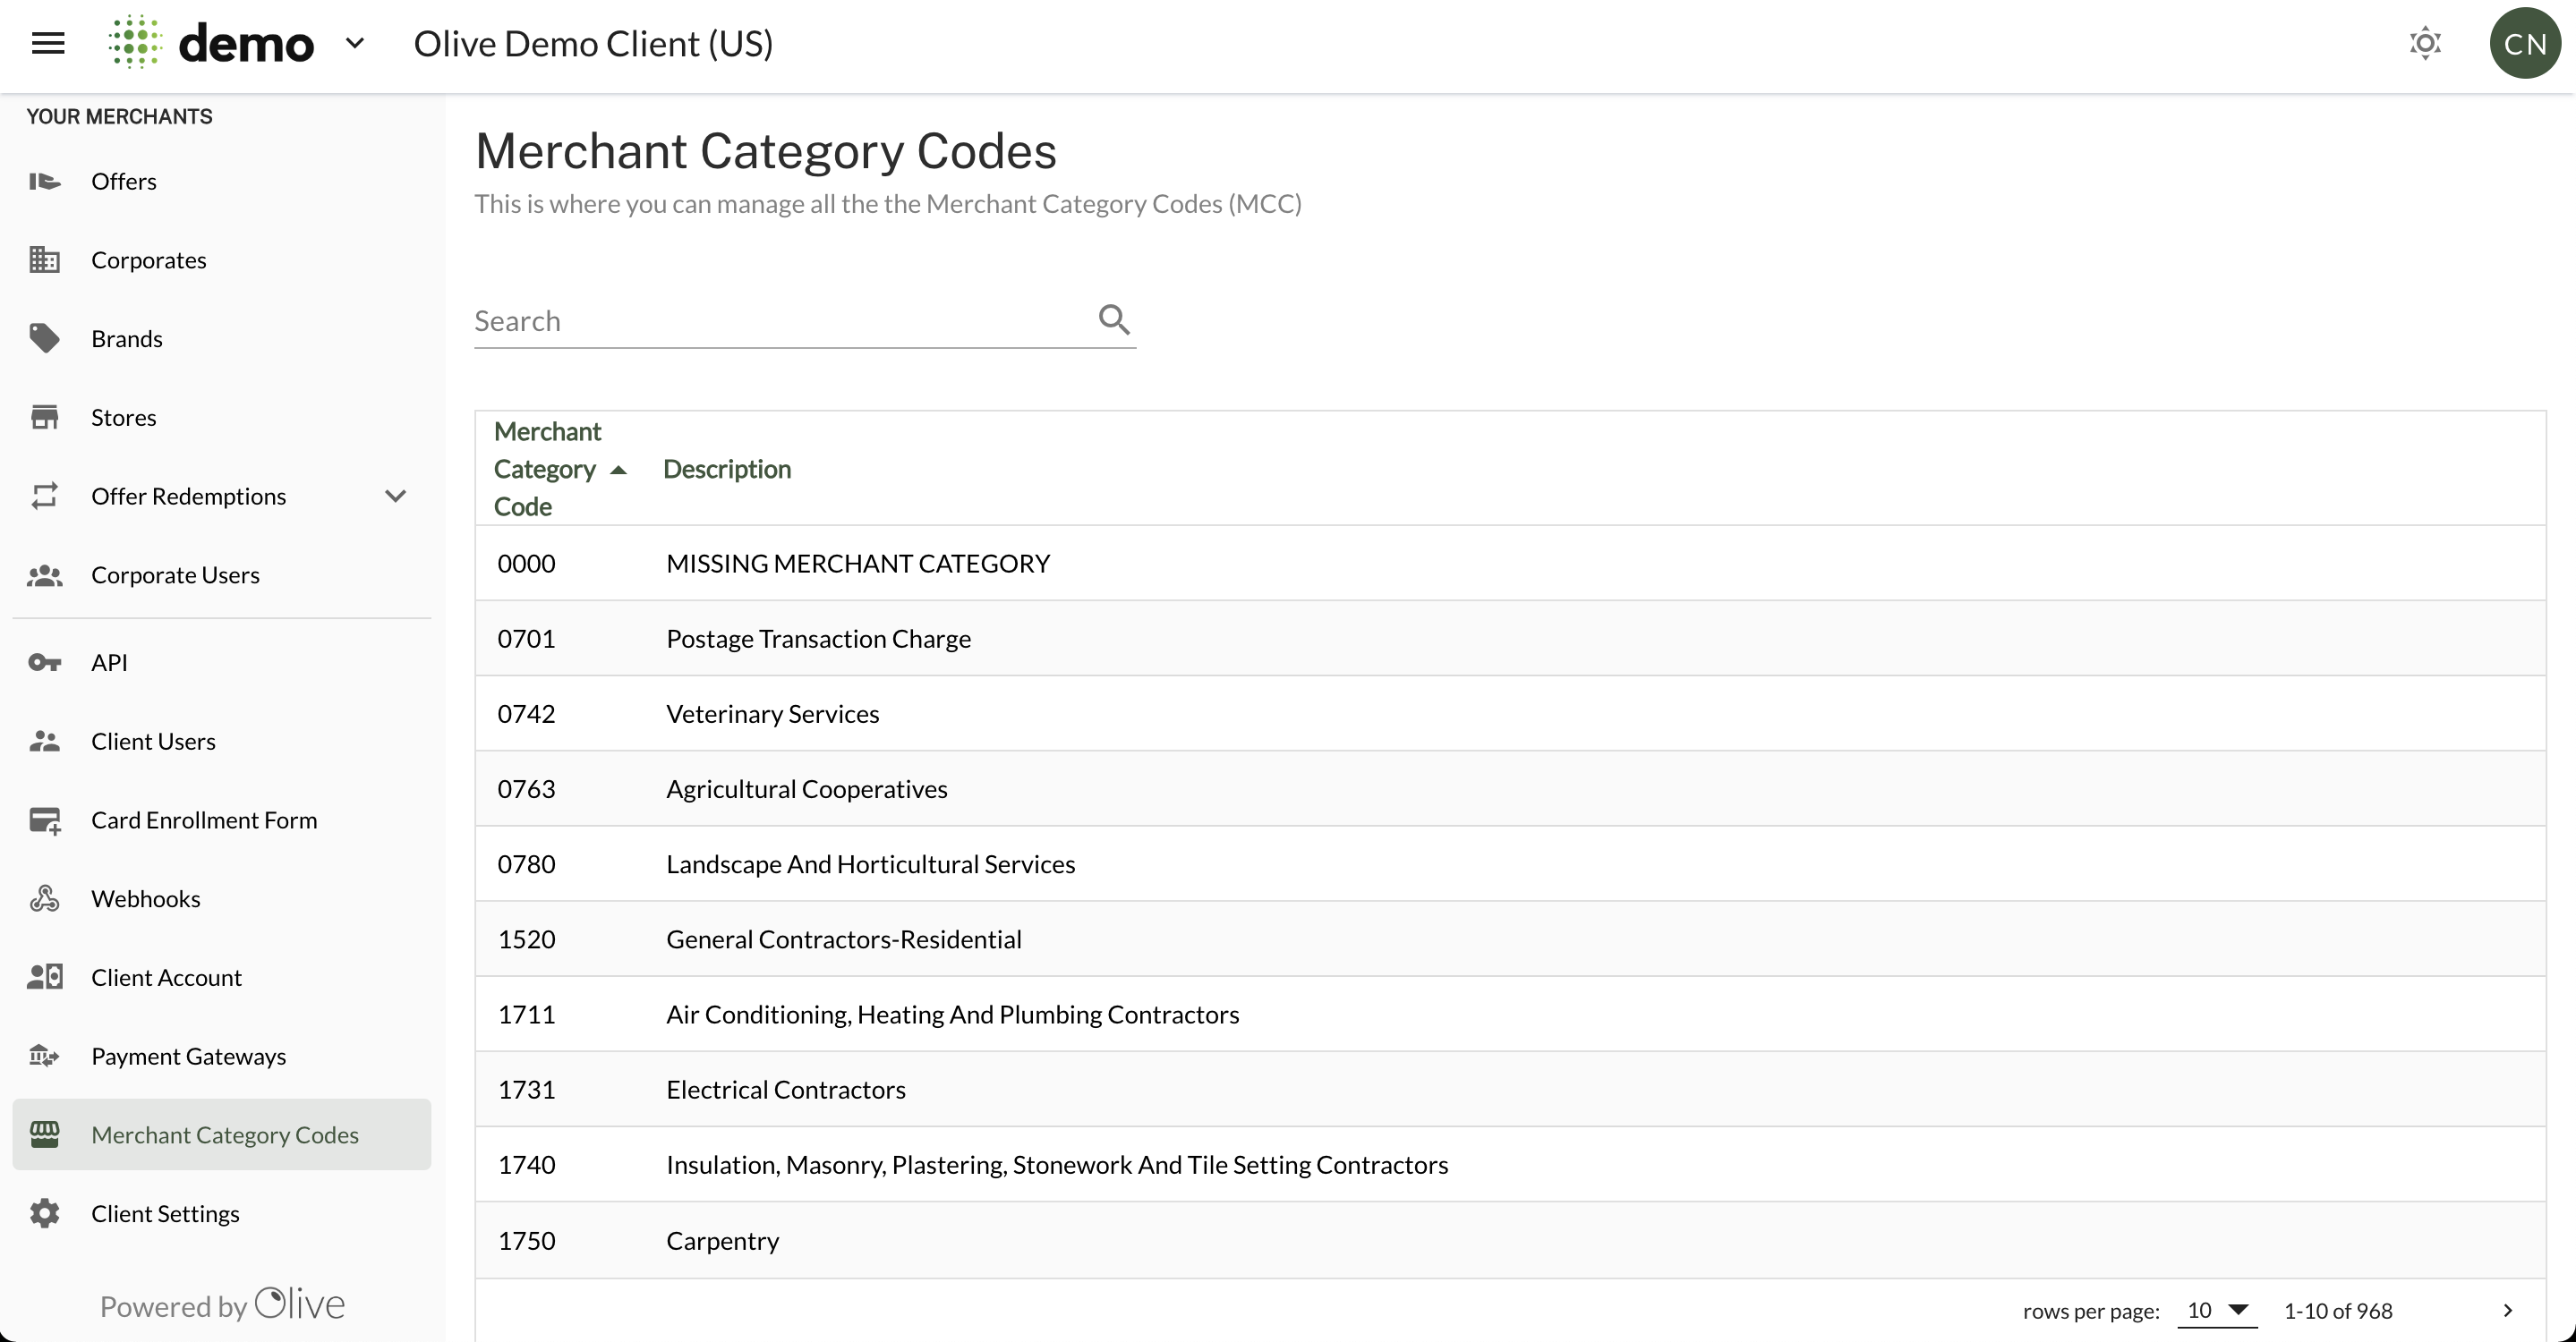The width and height of the screenshot is (2576, 1342).
Task: Click the Client Settings gear icon
Action: tap(44, 1213)
